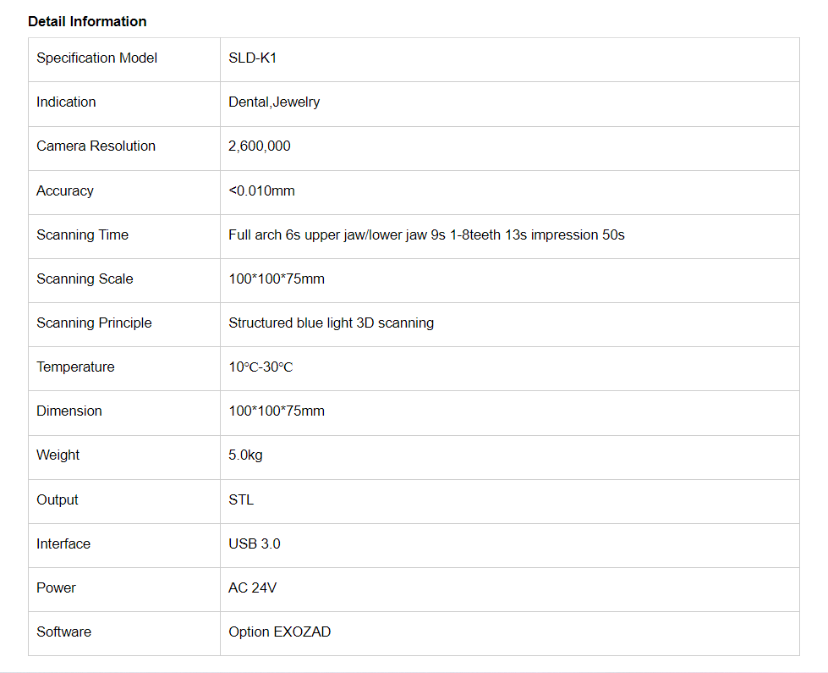This screenshot has width=828, height=673.
Task: Click the Camera Resolution label
Action: click(x=96, y=146)
